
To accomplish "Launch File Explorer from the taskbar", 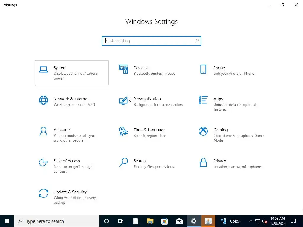I will click(x=150, y=221).
